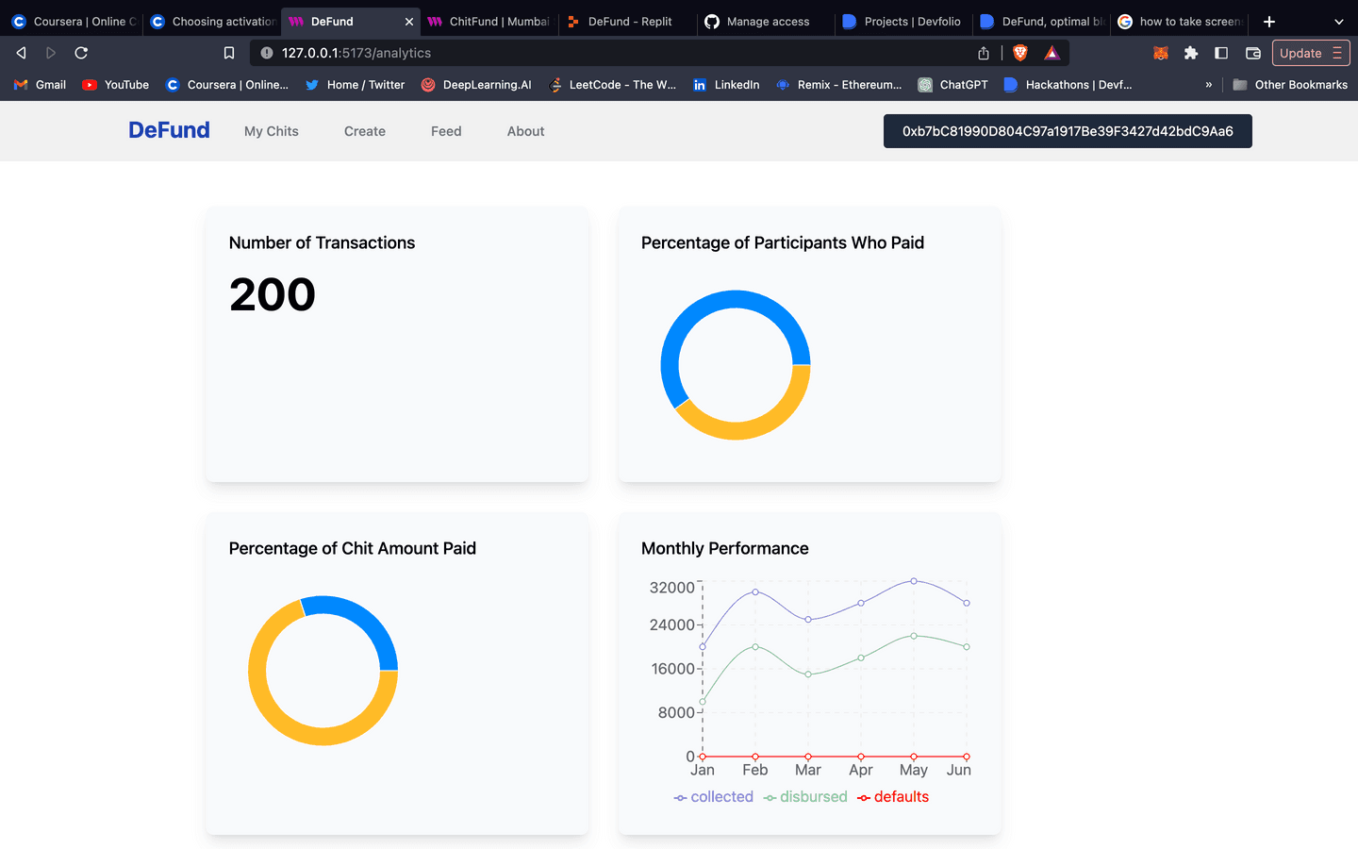
Task: Click the browser forward arrow
Action: point(51,53)
